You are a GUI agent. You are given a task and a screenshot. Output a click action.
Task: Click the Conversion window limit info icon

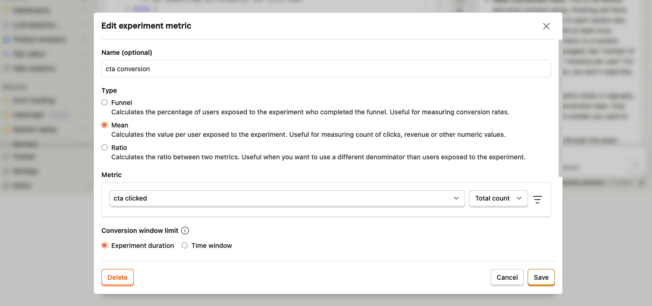pos(185,231)
